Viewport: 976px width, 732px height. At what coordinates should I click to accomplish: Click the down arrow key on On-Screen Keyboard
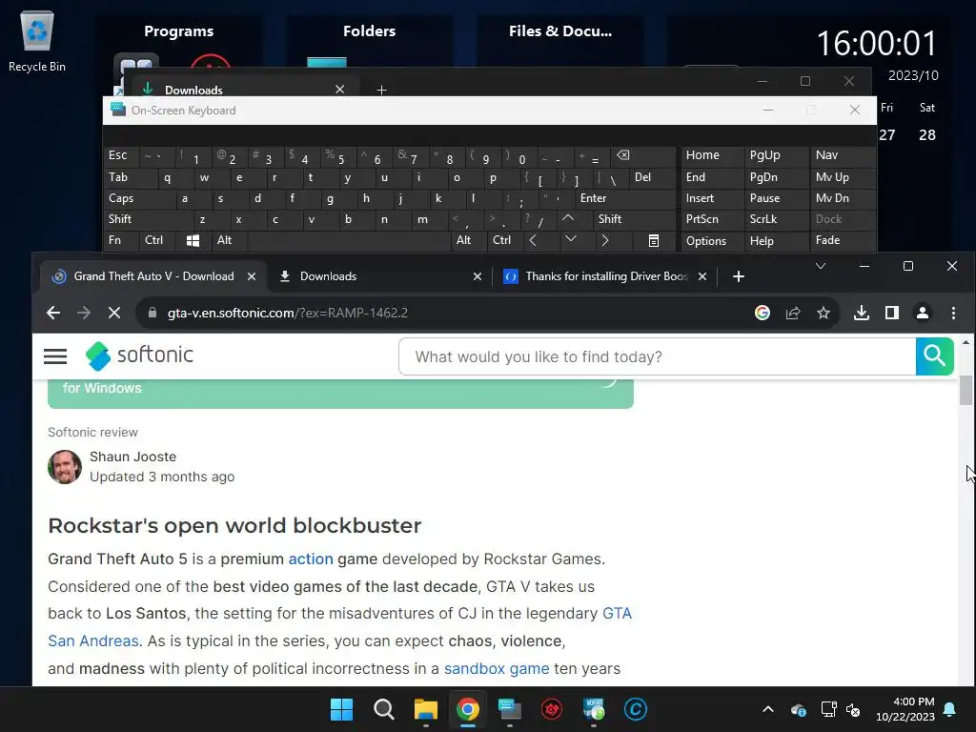pyautogui.click(x=570, y=239)
